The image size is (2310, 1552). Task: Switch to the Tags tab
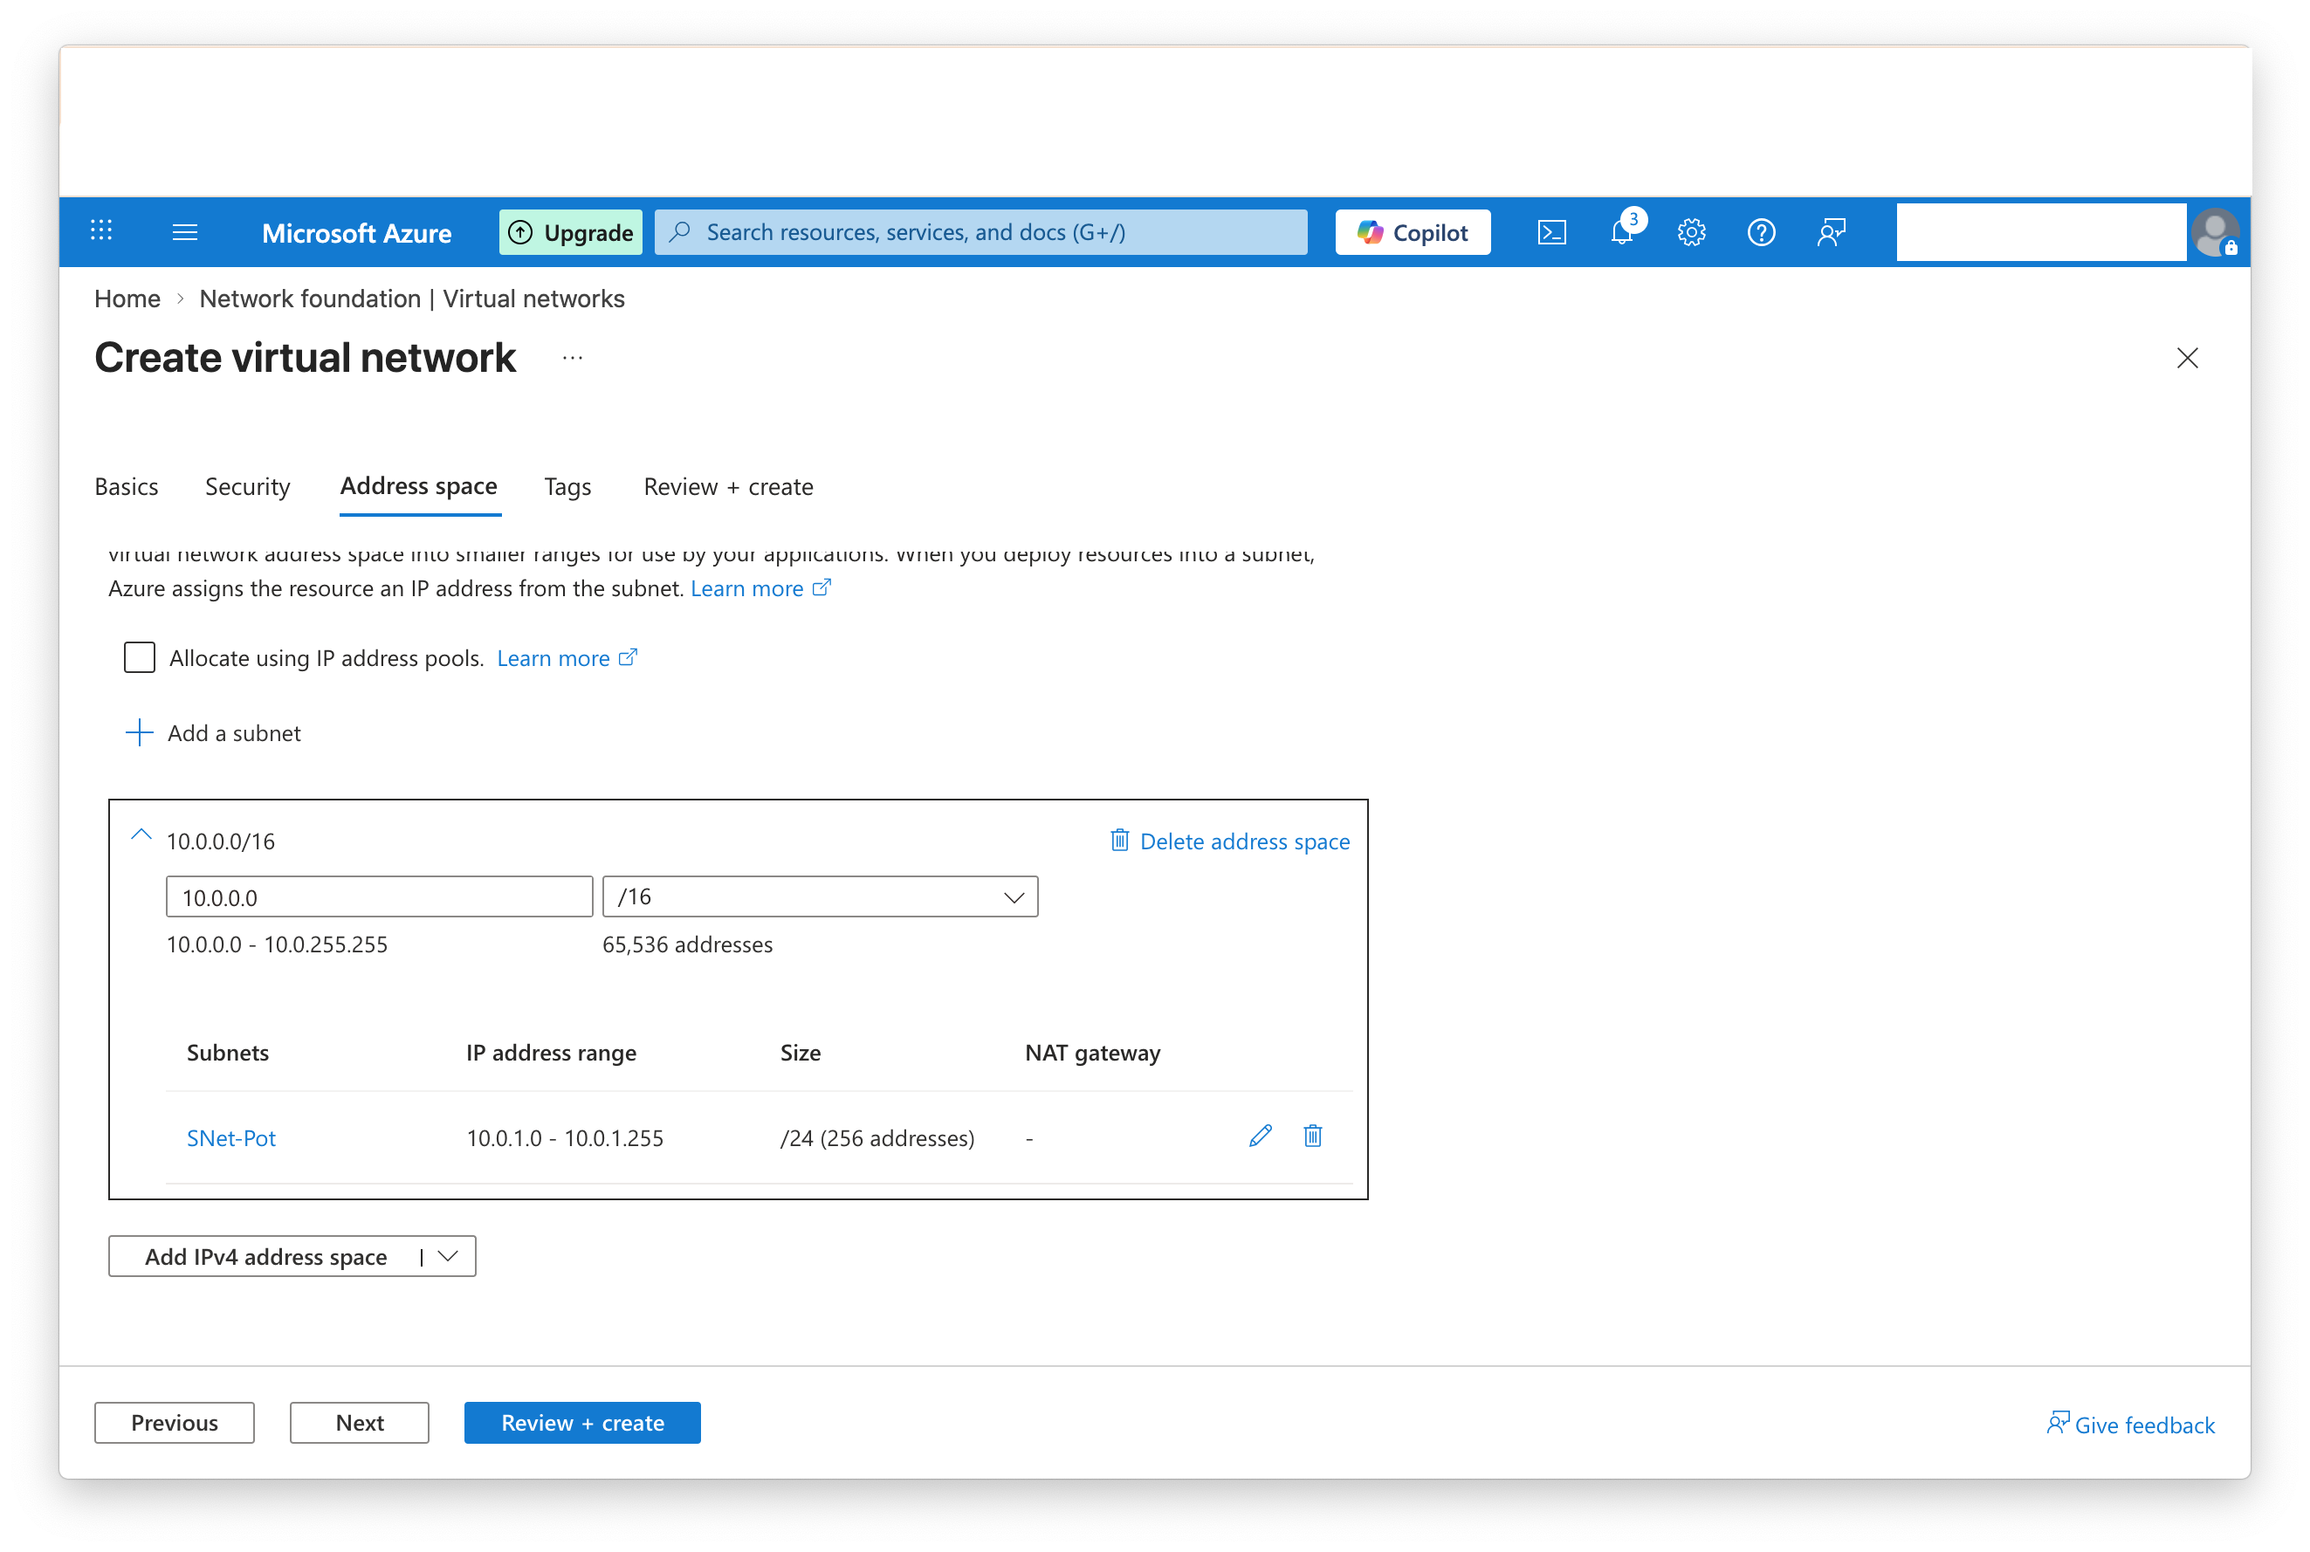coord(567,487)
